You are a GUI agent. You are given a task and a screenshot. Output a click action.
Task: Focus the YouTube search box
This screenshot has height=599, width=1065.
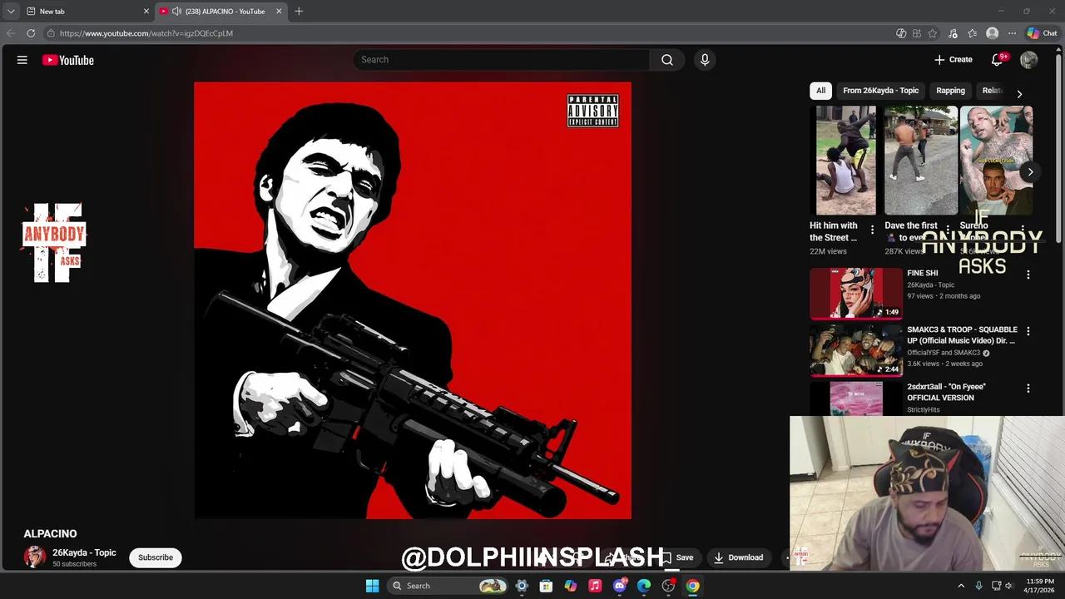tap(502, 60)
